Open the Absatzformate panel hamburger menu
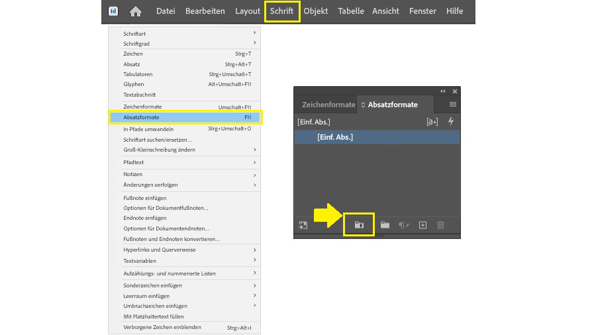Image resolution: width=596 pixels, height=335 pixels. [x=453, y=105]
